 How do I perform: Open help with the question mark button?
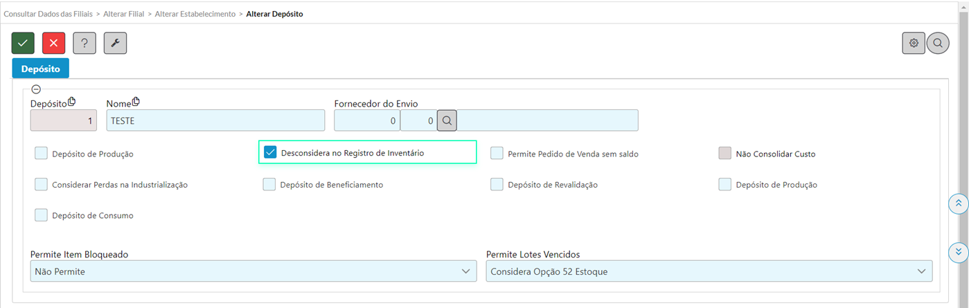click(x=85, y=43)
